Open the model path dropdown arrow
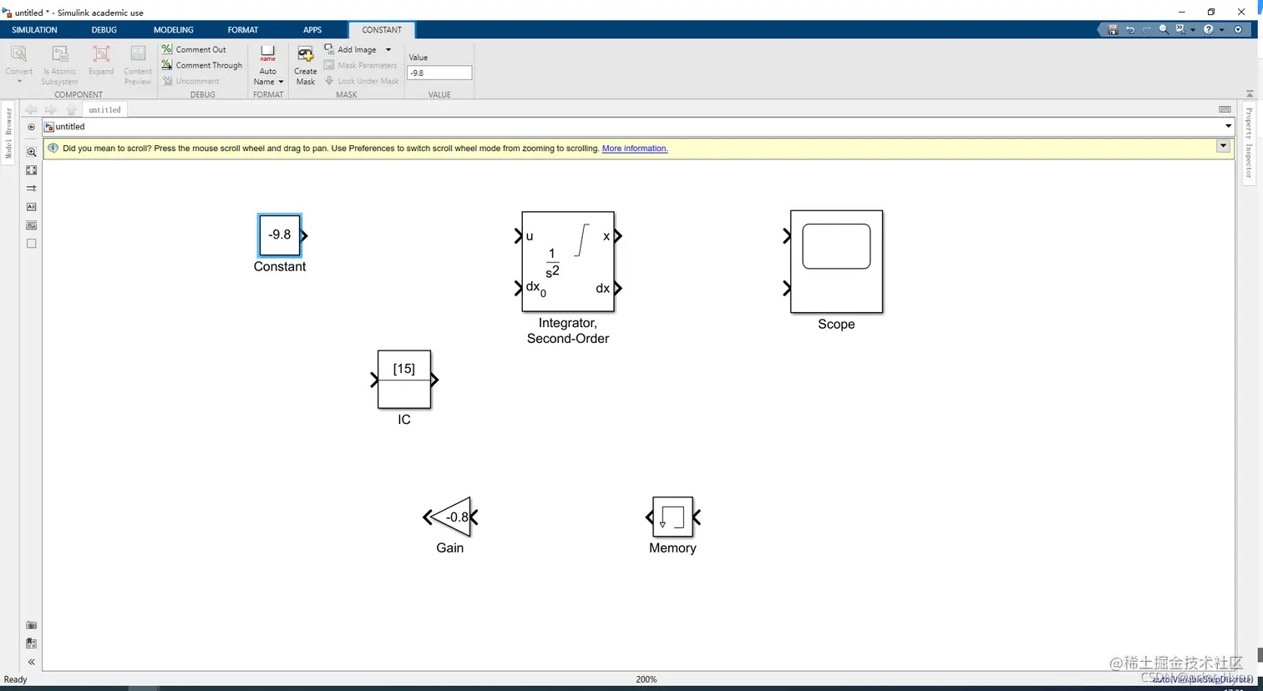Image resolution: width=1263 pixels, height=691 pixels. [1228, 127]
